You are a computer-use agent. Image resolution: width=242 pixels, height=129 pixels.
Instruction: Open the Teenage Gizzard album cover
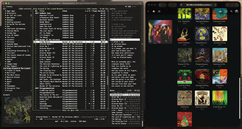202,14
